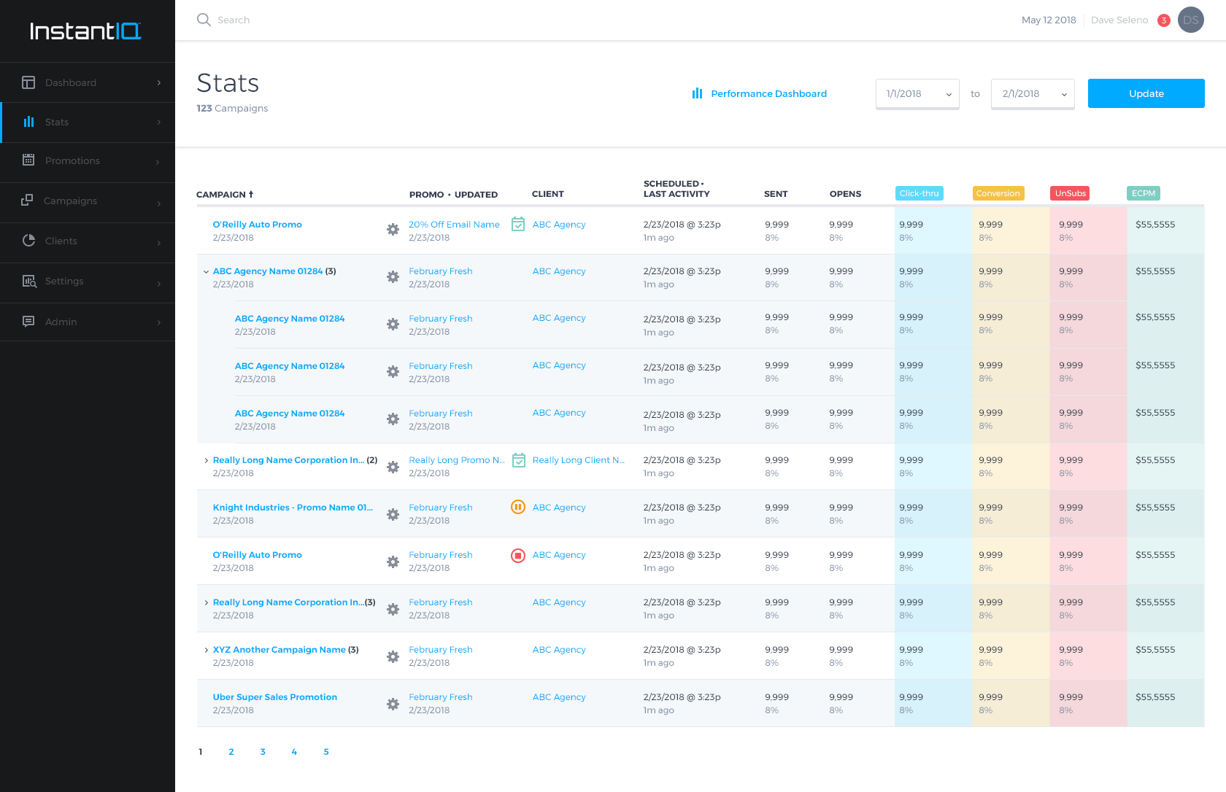This screenshot has height=792, width=1226.
Task: Open the Settings sidebar icon
Action: pos(28,282)
